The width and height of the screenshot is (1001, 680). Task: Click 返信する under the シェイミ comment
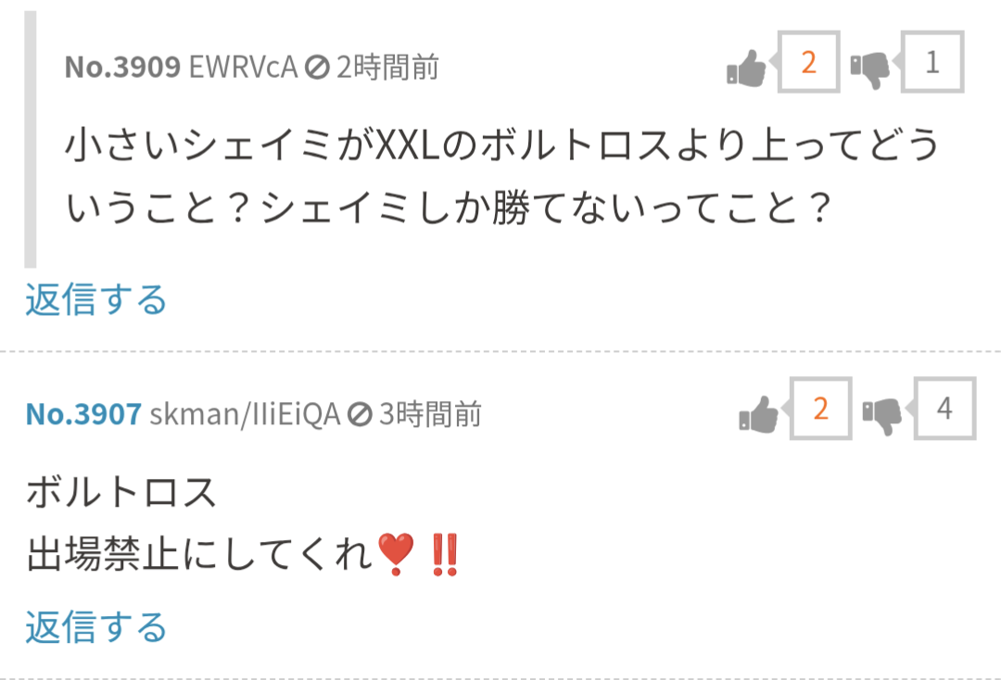pyautogui.click(x=96, y=300)
